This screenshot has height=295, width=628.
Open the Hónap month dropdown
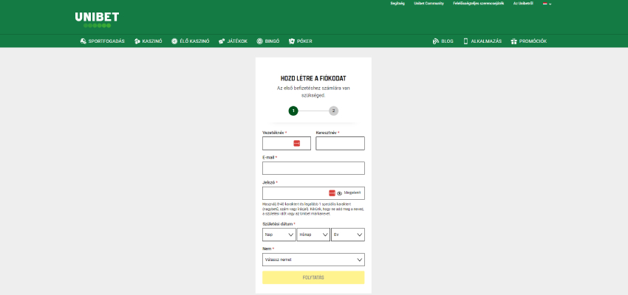tap(313, 235)
